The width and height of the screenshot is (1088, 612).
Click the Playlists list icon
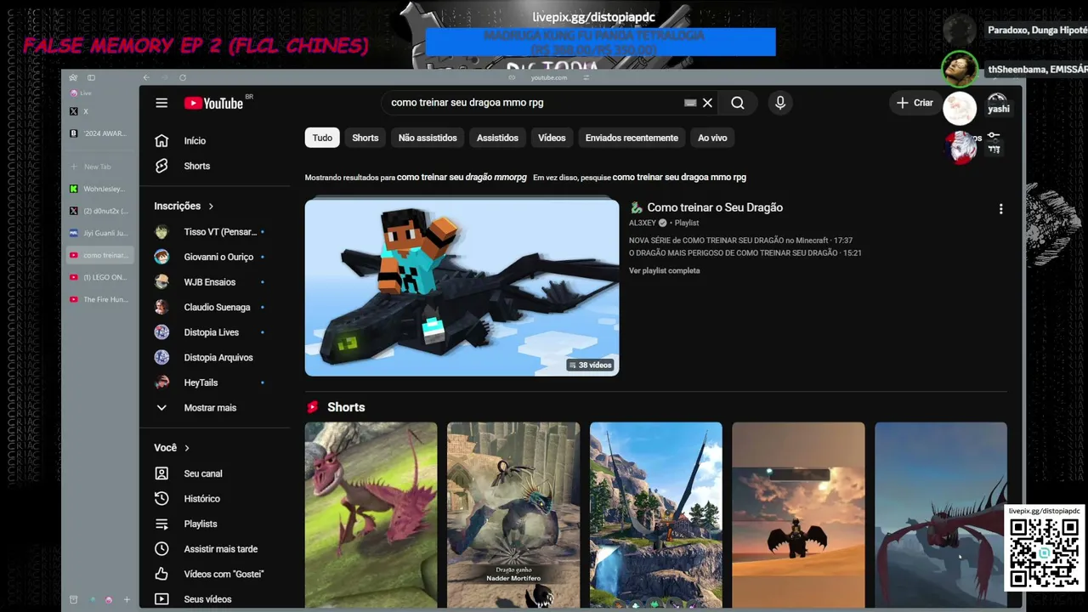161,524
